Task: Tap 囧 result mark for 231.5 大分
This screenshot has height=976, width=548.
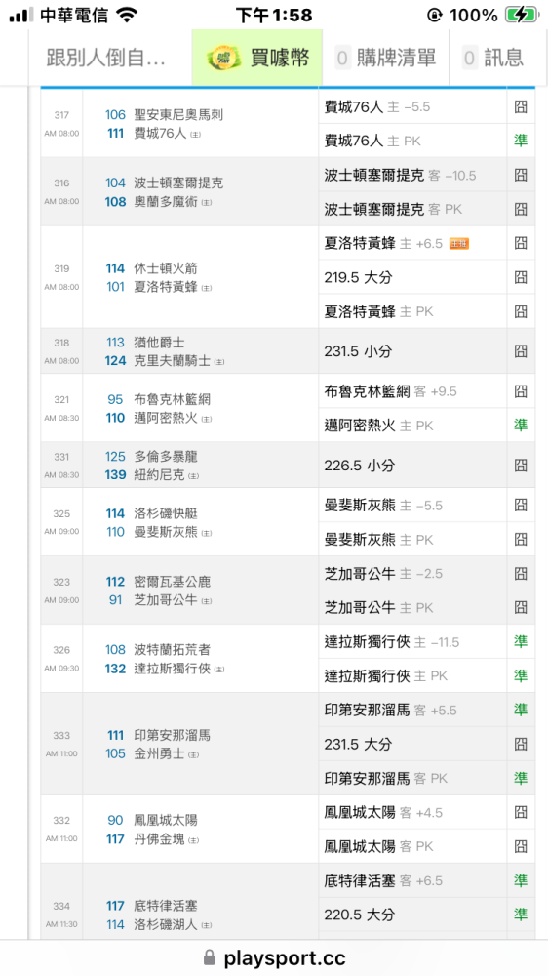Action: coord(521,744)
